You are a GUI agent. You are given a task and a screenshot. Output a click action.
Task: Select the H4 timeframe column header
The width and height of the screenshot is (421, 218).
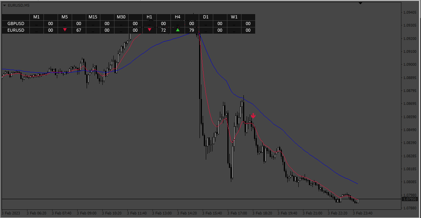point(178,17)
